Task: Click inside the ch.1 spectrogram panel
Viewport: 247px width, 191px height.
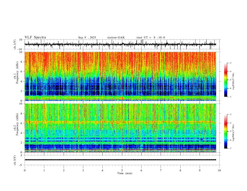Action: 120,76
